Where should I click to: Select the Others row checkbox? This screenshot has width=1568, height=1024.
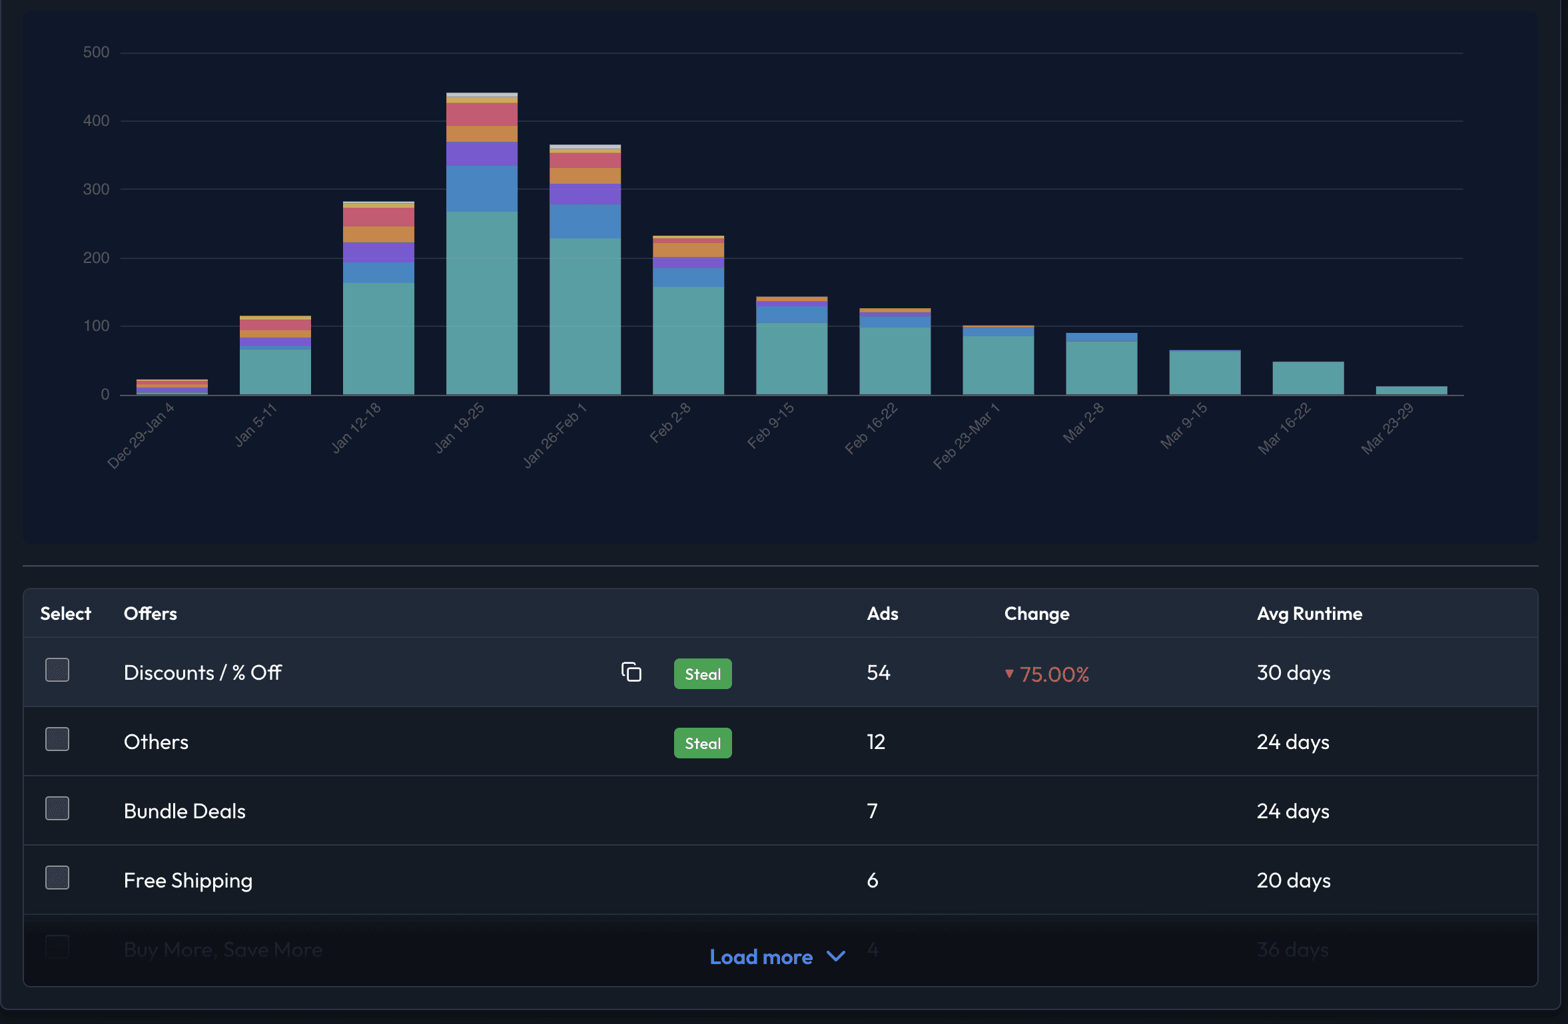pos(57,739)
